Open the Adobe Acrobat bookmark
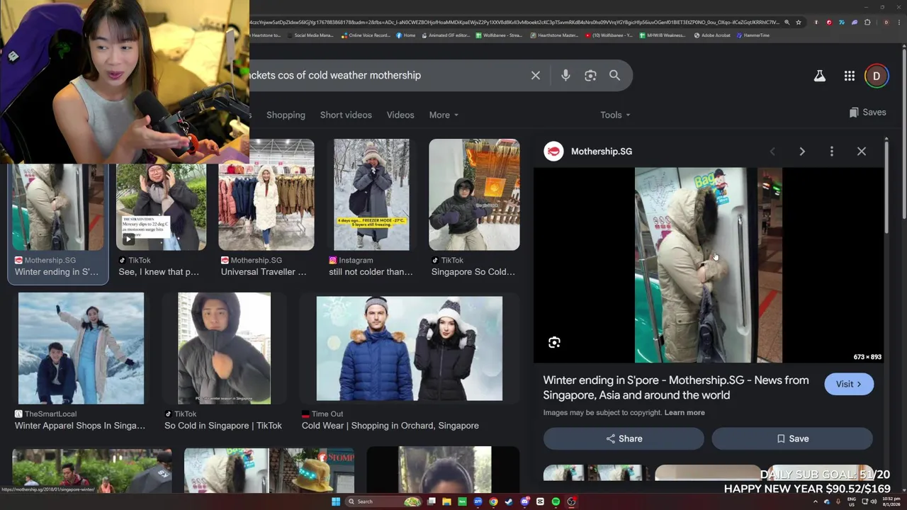This screenshot has height=510, width=907. pyautogui.click(x=712, y=35)
